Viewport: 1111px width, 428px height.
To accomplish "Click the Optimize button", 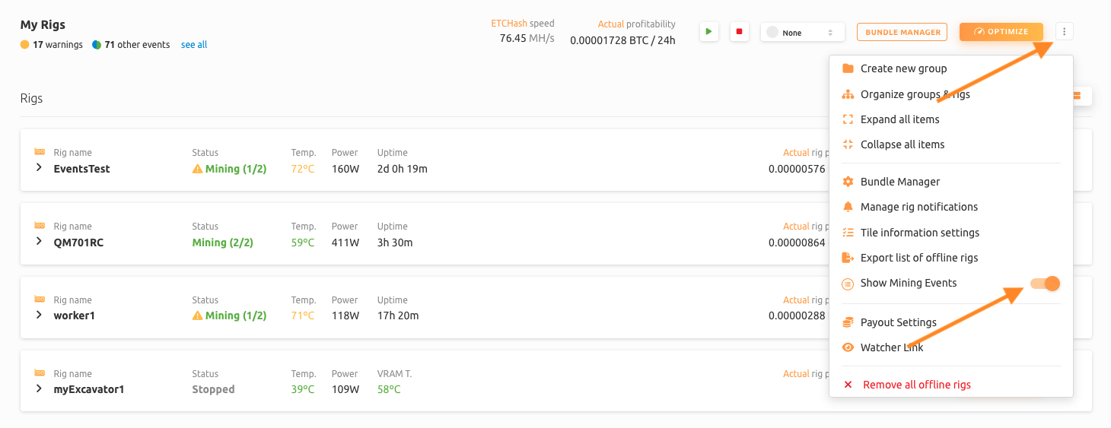I will point(1001,32).
